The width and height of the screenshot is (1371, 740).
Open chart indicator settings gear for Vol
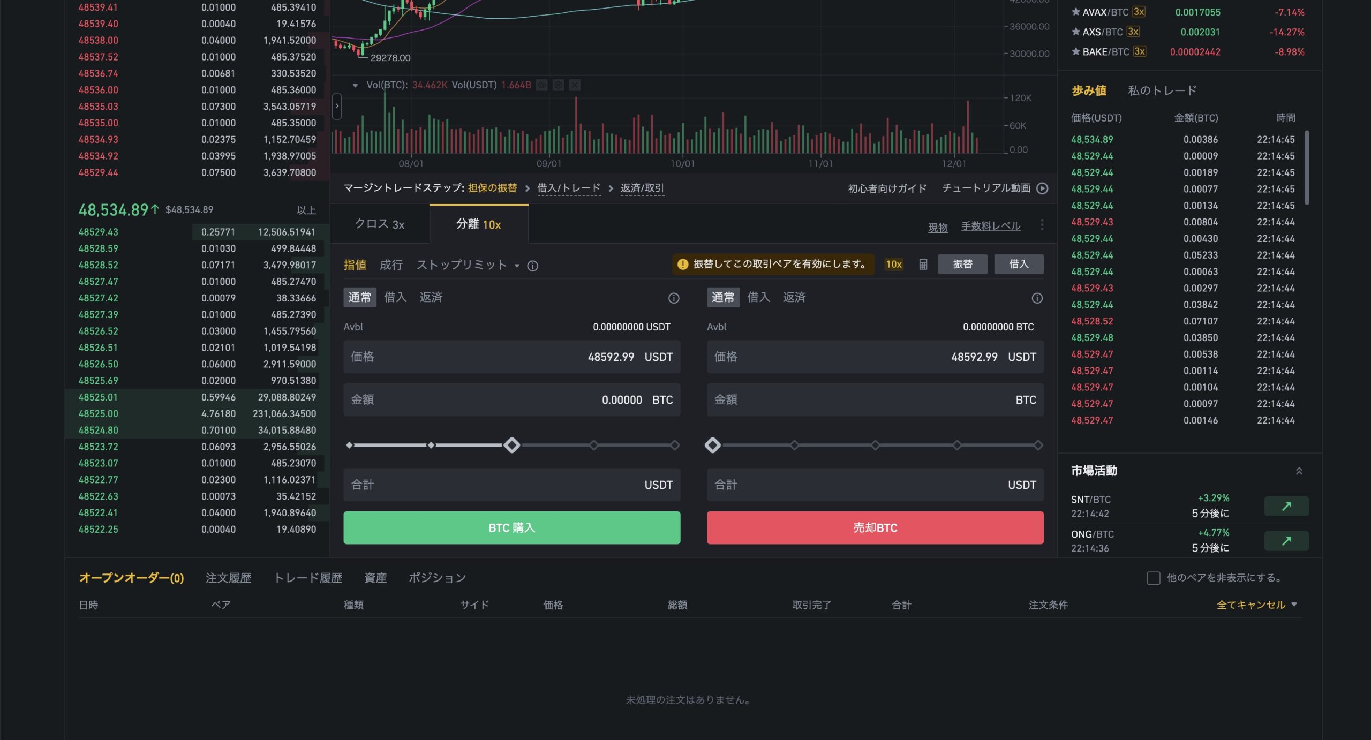click(x=557, y=85)
